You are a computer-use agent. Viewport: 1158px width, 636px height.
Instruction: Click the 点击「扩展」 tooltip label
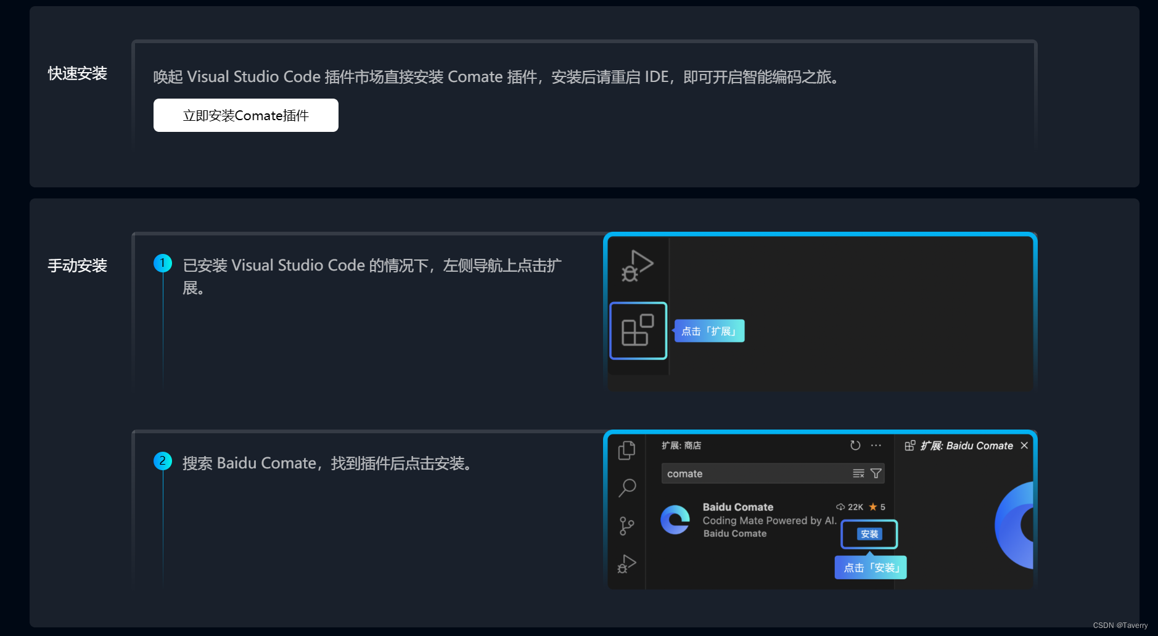(x=709, y=331)
